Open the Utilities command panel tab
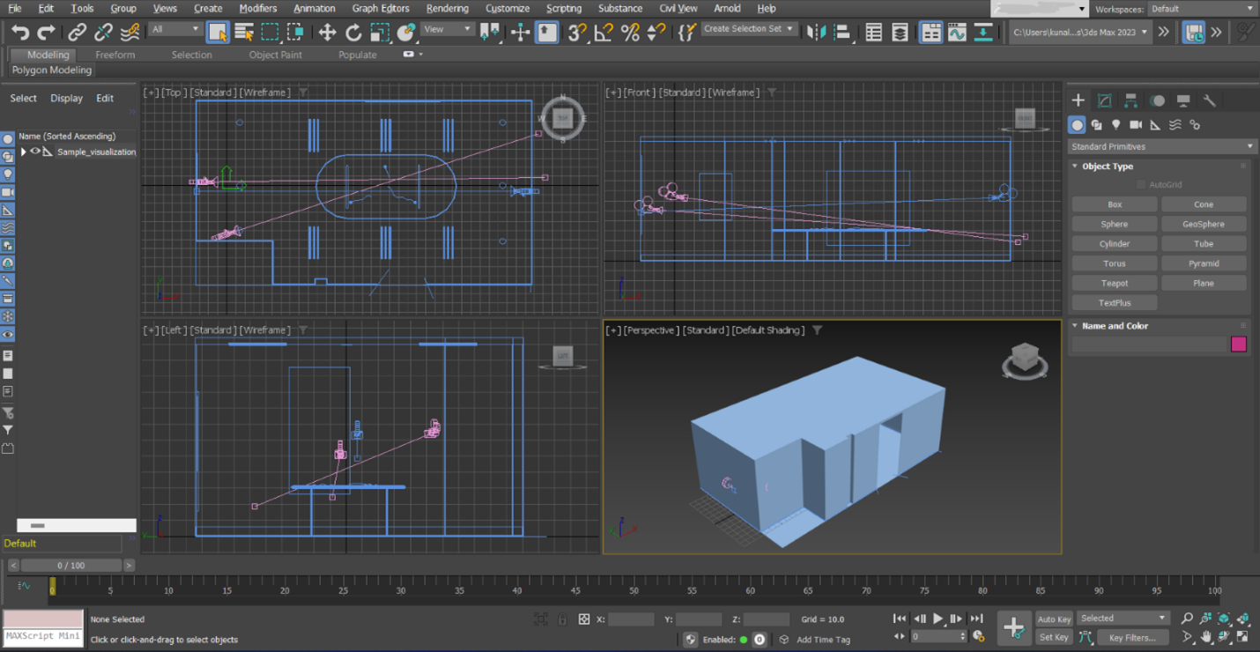 [1210, 100]
